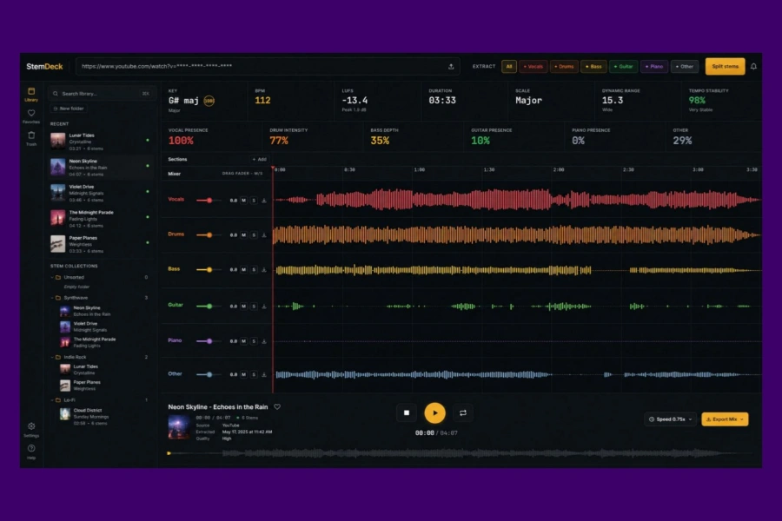The image size is (782, 521).
Task: Solo the Guitar track
Action: tap(254, 307)
